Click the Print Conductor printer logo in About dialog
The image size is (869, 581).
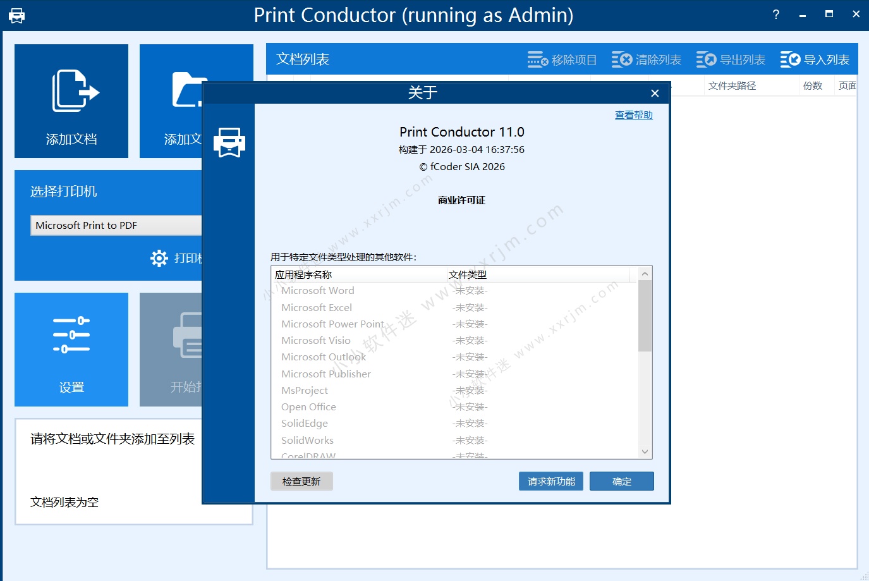[x=229, y=142]
